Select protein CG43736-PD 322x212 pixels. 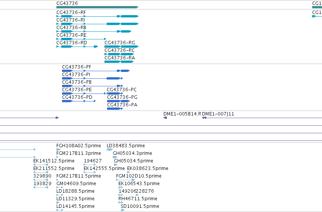[x=79, y=101]
